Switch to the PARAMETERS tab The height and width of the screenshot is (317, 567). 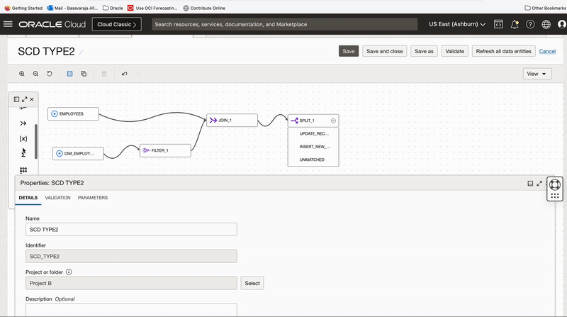93,198
